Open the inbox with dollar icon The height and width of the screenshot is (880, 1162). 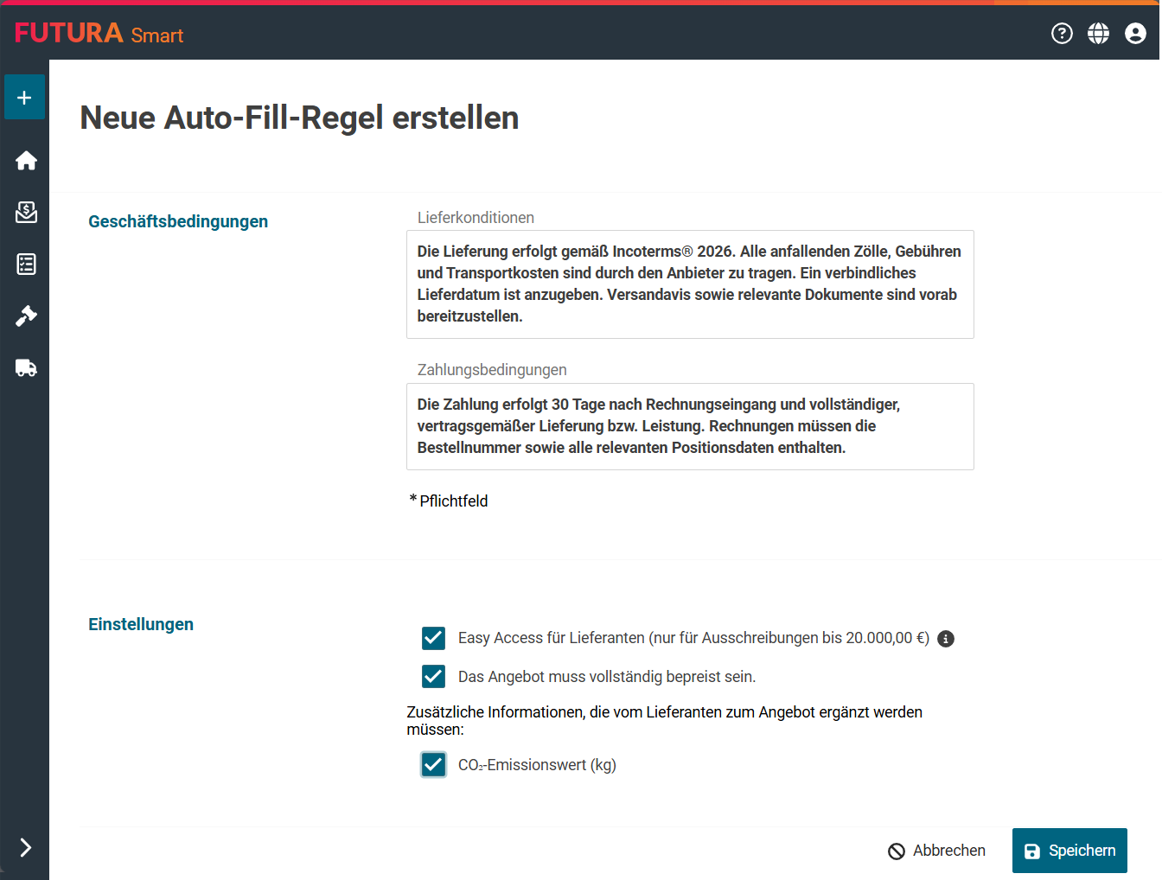click(26, 213)
